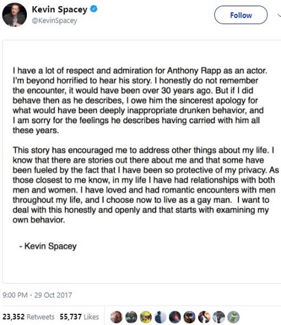Open the yellow-green cartoon liker avatar
Image resolution: width=281 pixels, height=325 pixels.
pyautogui.click(x=146, y=317)
